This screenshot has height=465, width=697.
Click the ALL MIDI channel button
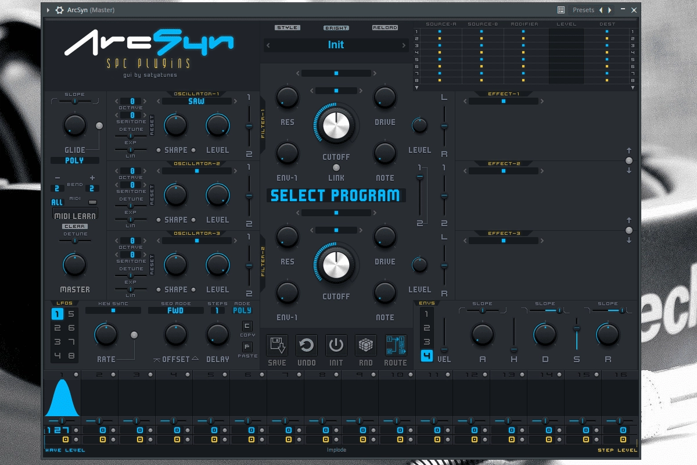point(57,202)
